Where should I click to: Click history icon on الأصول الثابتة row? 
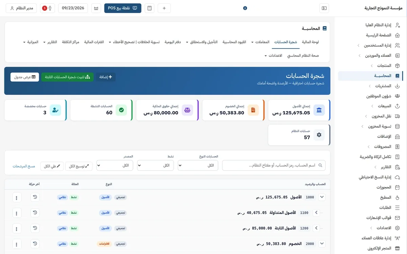35,228
